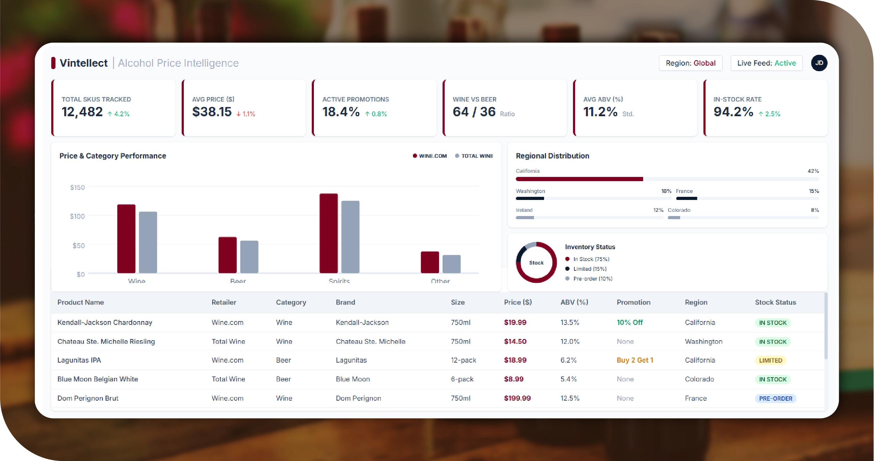The image size is (874, 461).
Task: Click the In-Stock Rate 2.5% up indicator
Action: 769,114
